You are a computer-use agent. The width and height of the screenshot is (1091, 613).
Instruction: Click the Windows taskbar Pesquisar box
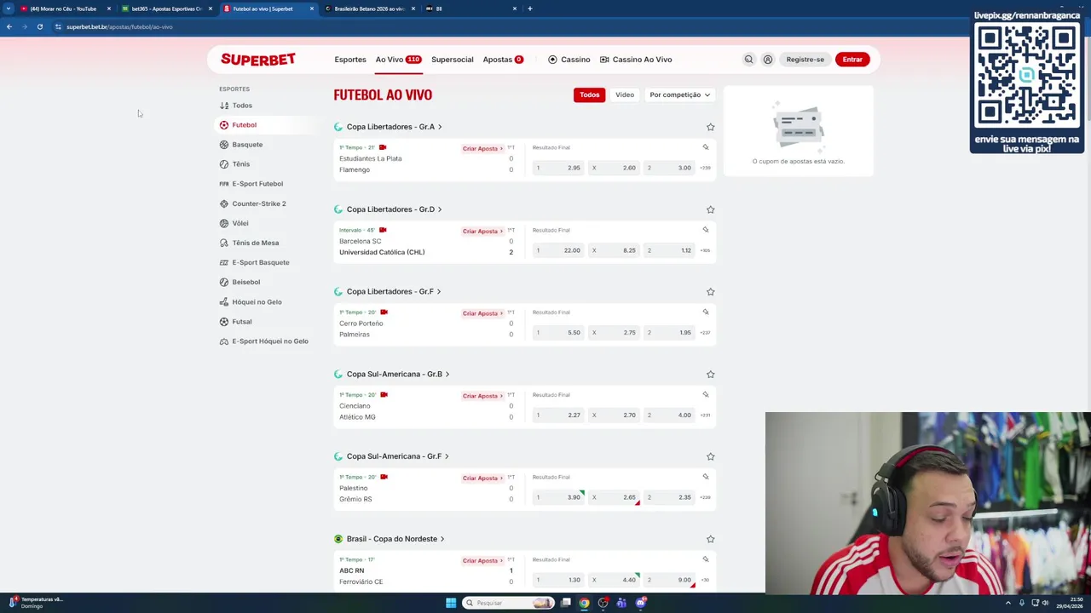point(509,603)
